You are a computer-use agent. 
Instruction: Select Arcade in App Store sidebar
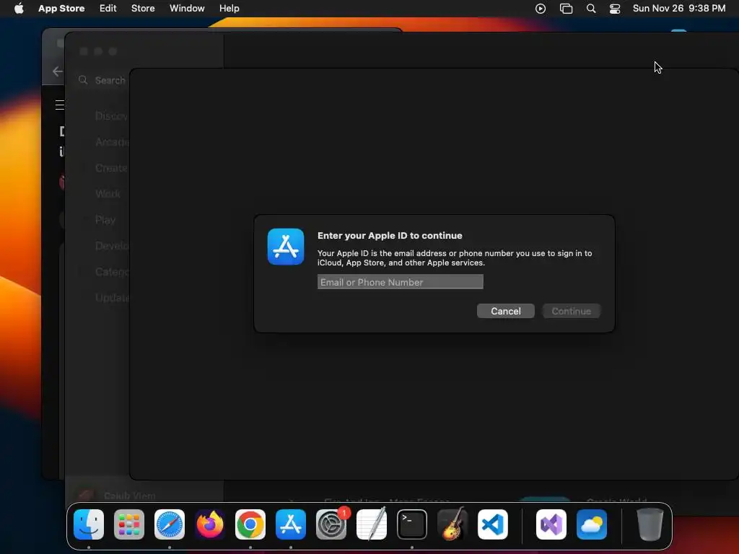point(112,142)
